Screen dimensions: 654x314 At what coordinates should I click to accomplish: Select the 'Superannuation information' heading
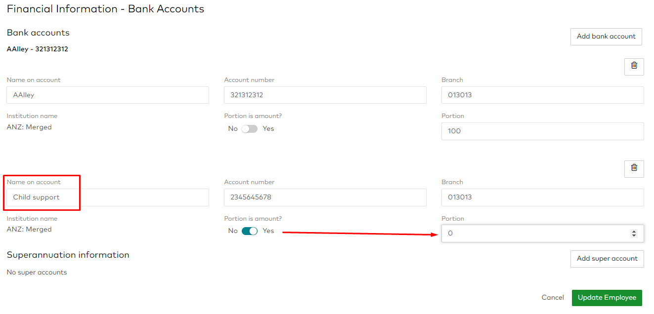point(68,255)
